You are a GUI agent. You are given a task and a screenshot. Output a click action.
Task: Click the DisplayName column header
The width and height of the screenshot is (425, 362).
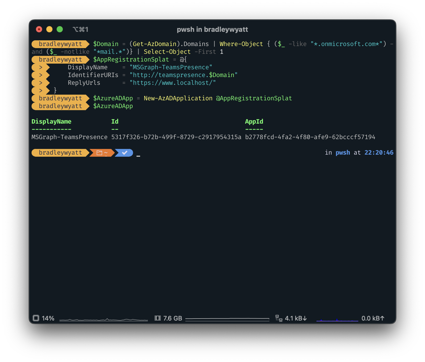51,122
